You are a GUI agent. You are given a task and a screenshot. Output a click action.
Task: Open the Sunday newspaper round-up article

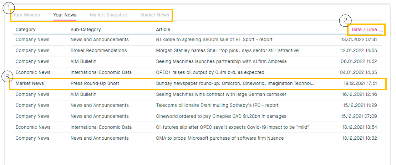tap(235, 83)
